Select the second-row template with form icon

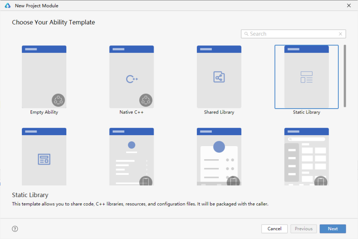click(x=44, y=157)
